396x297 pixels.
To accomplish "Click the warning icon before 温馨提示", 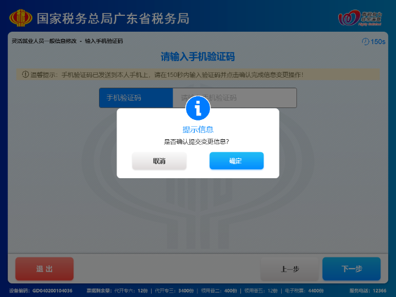I will click(x=25, y=74).
